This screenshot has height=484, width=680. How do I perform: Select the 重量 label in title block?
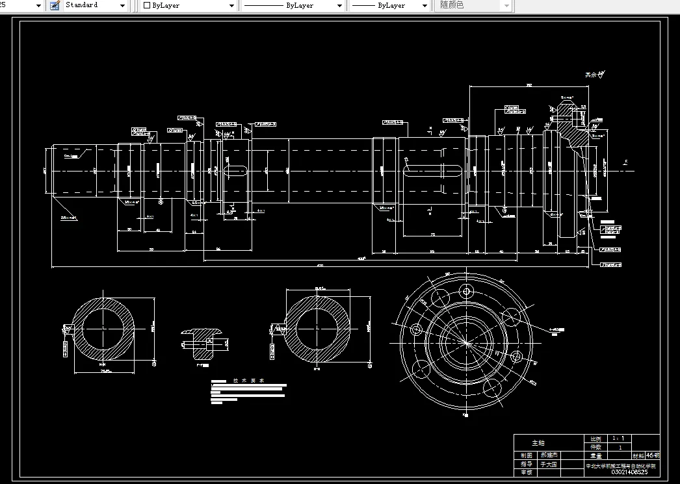tap(596, 456)
